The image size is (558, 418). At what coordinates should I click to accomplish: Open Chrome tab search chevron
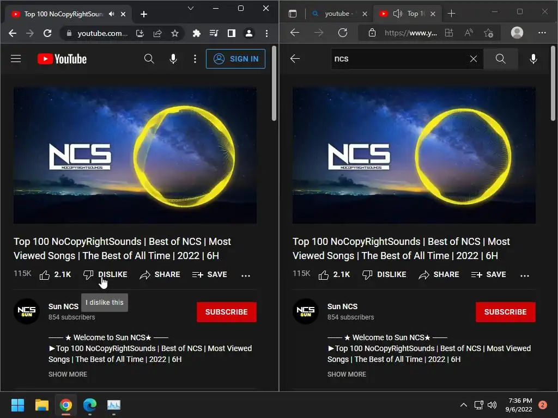point(191,8)
